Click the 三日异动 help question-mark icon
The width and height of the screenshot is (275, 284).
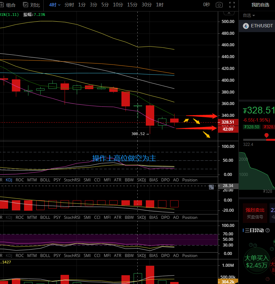point(268,230)
